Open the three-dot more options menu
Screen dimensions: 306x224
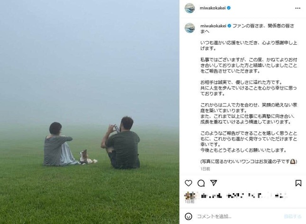(297, 8)
